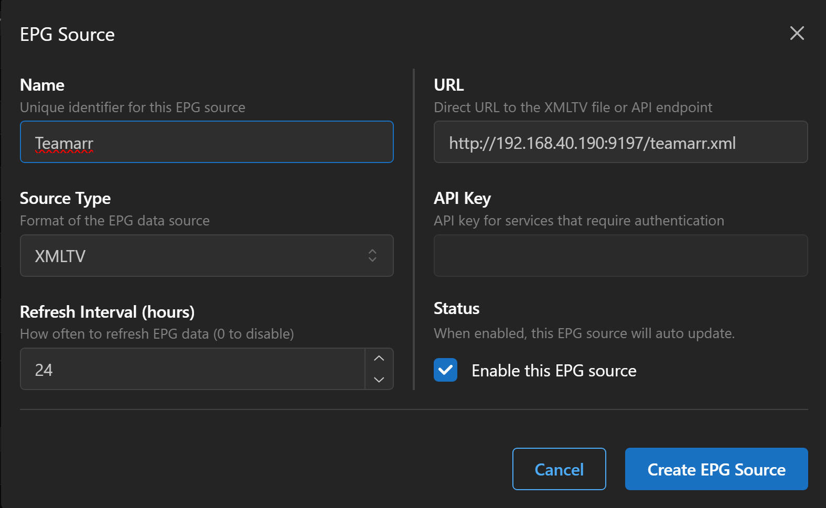Click the 'Enable this EPG source' label text
Image resolution: width=826 pixels, height=508 pixels.
554,371
